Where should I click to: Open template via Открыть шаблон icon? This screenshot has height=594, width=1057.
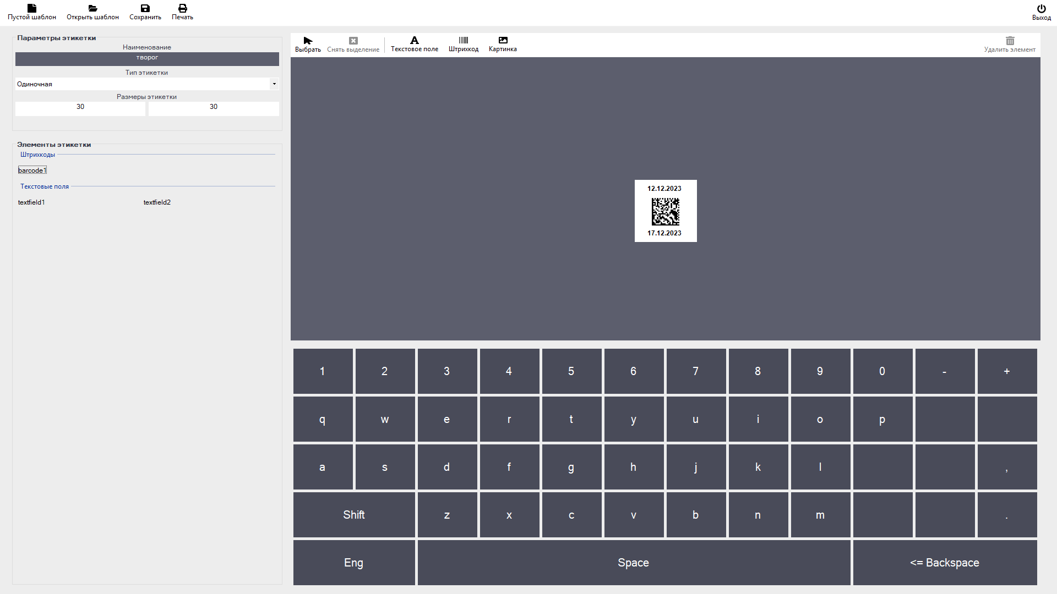coord(92,12)
